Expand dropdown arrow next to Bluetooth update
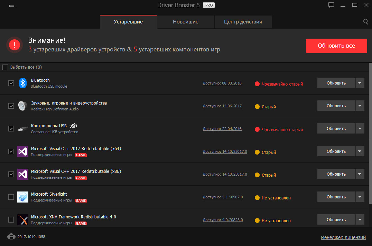Screen dimensions: 372x246 coord(360,83)
